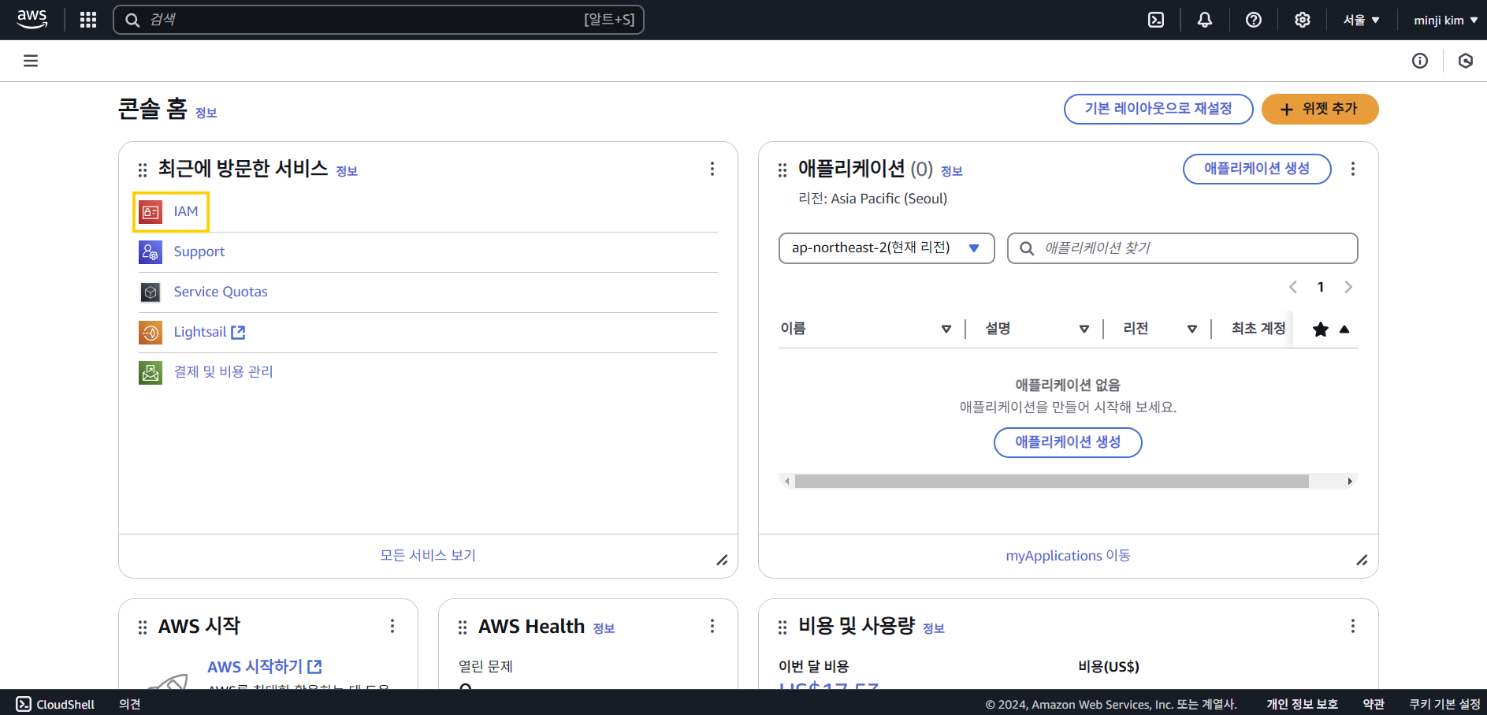Screen dimensions: 1487x715
Task: Select page 1 in applications pagination
Action: [1321, 287]
